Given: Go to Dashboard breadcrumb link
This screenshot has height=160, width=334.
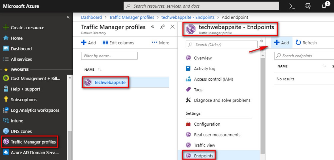Looking at the screenshot, I should tap(91, 17).
